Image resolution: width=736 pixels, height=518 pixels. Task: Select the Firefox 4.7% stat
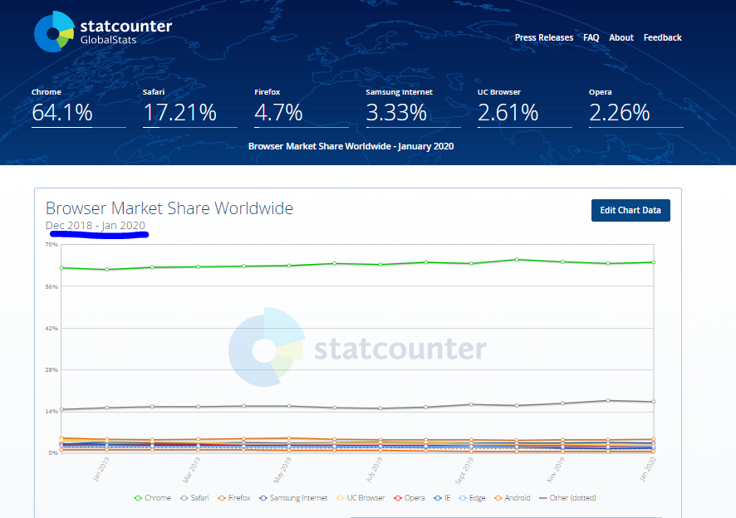(x=302, y=107)
